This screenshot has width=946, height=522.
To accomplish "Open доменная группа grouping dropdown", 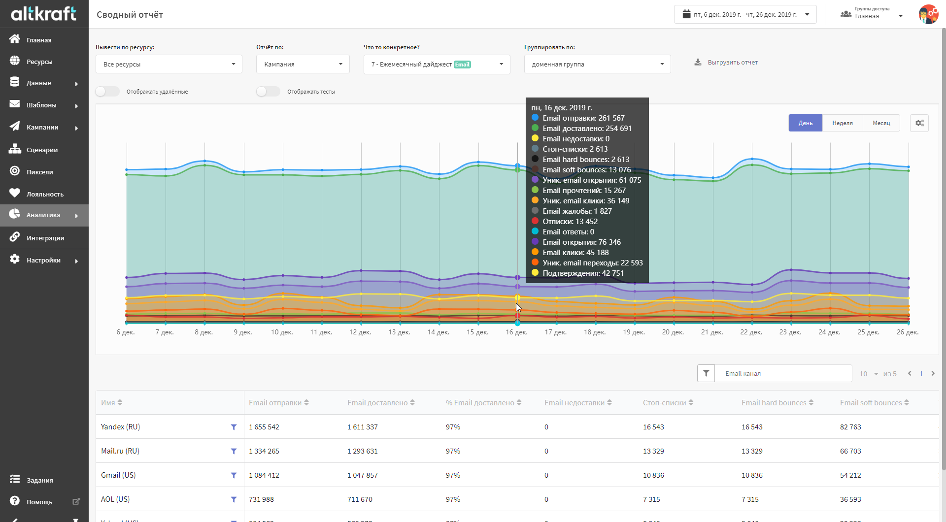I will (x=598, y=64).
